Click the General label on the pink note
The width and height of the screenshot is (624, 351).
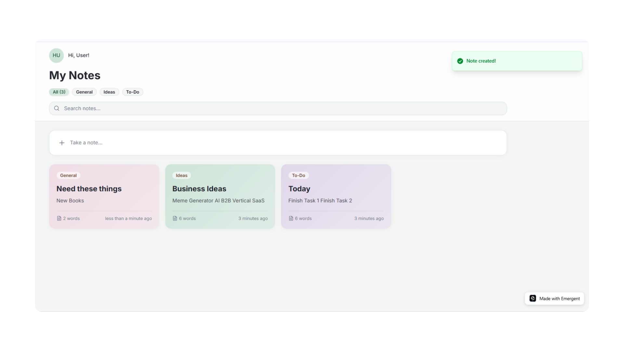[68, 175]
